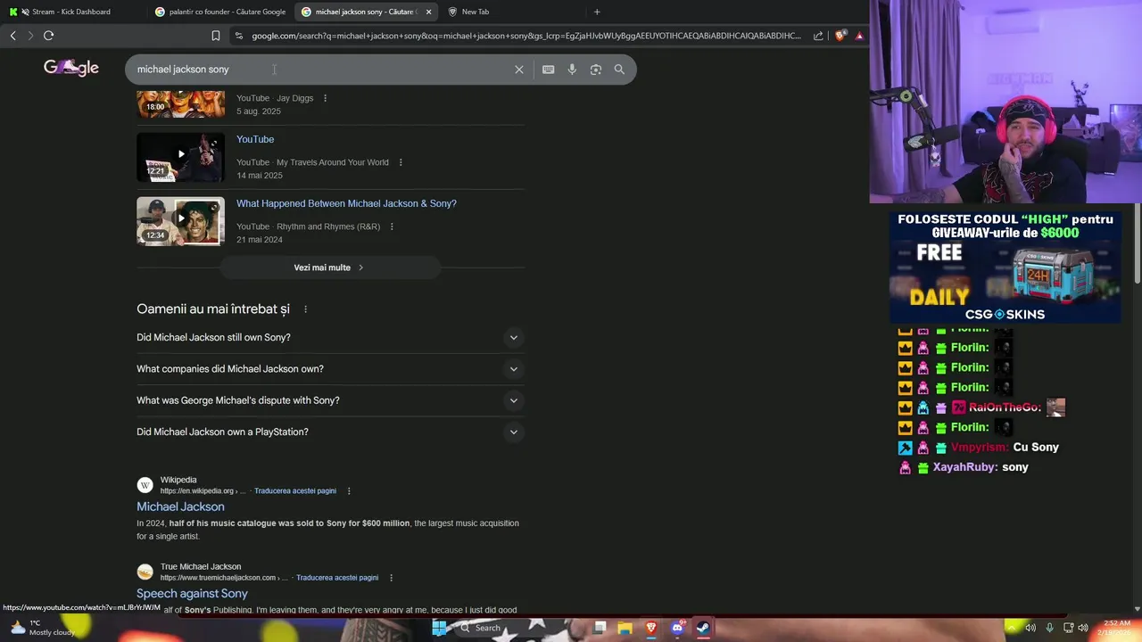Click chat username 'Vmpyrism'
The image size is (1142, 642).
pyautogui.click(x=979, y=448)
